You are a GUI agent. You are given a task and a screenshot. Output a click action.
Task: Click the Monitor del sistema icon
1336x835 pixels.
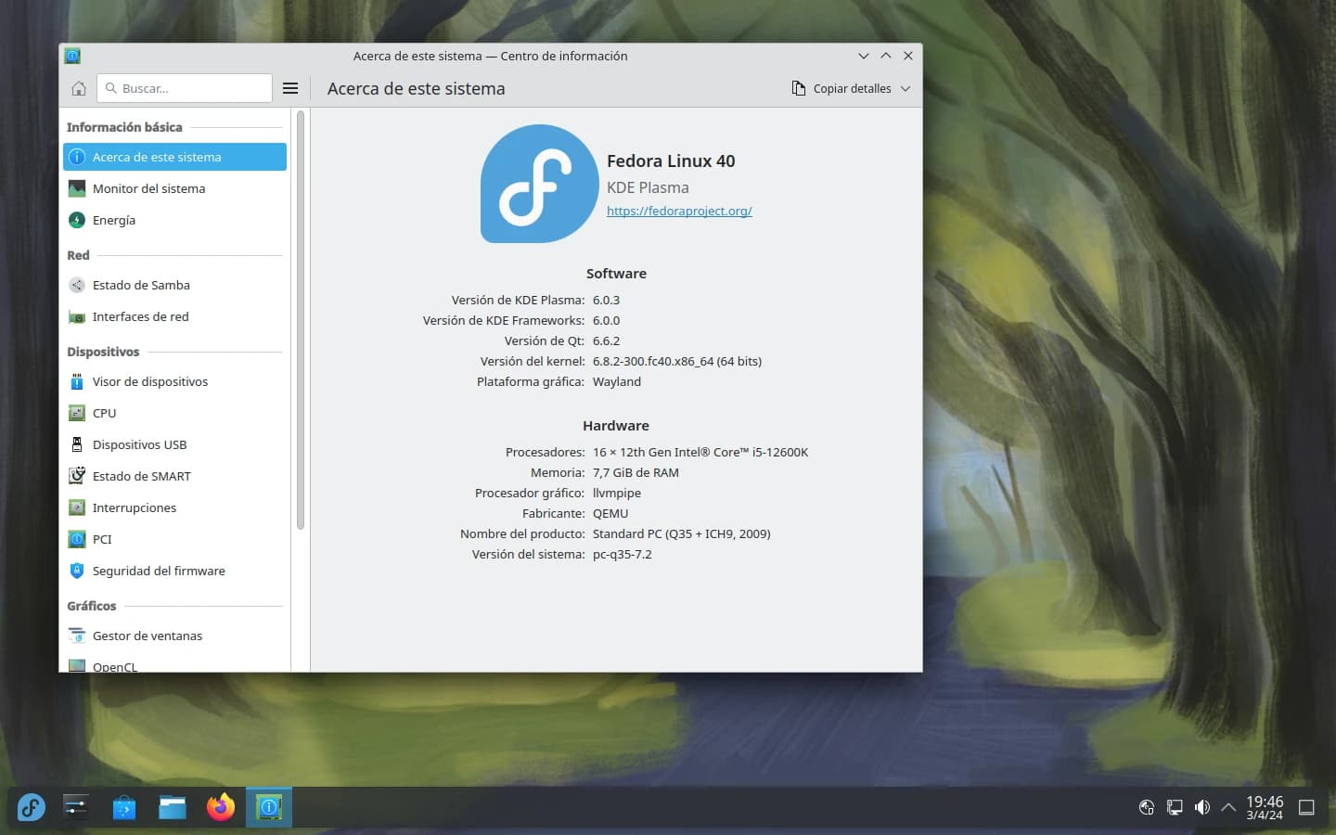pos(77,188)
